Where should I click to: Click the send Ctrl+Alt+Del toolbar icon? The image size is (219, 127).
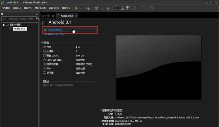point(88,8)
